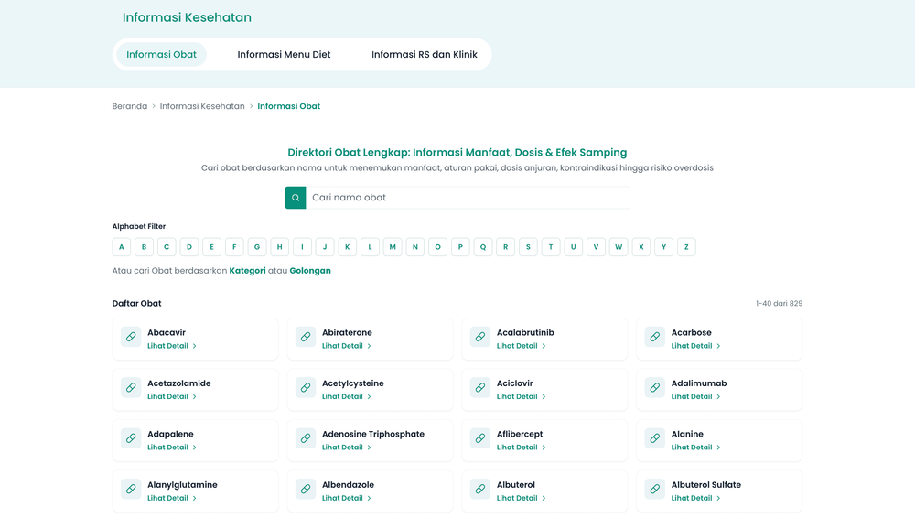
Task: Click the pill icon beside Alanine
Action: tap(655, 438)
